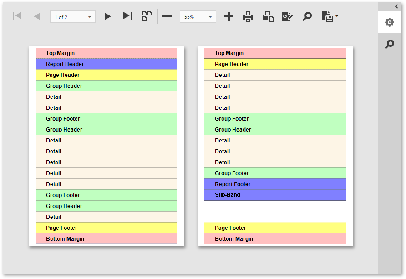Open the 55% zoom level dropdown
Viewport: 406px width, 279px height.
210,17
